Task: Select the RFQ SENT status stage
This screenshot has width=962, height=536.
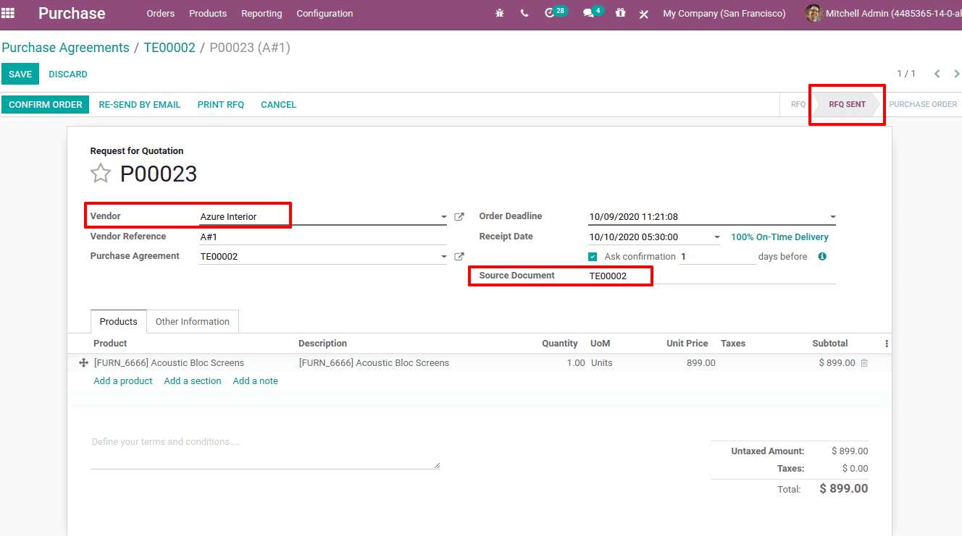Action: 847,104
